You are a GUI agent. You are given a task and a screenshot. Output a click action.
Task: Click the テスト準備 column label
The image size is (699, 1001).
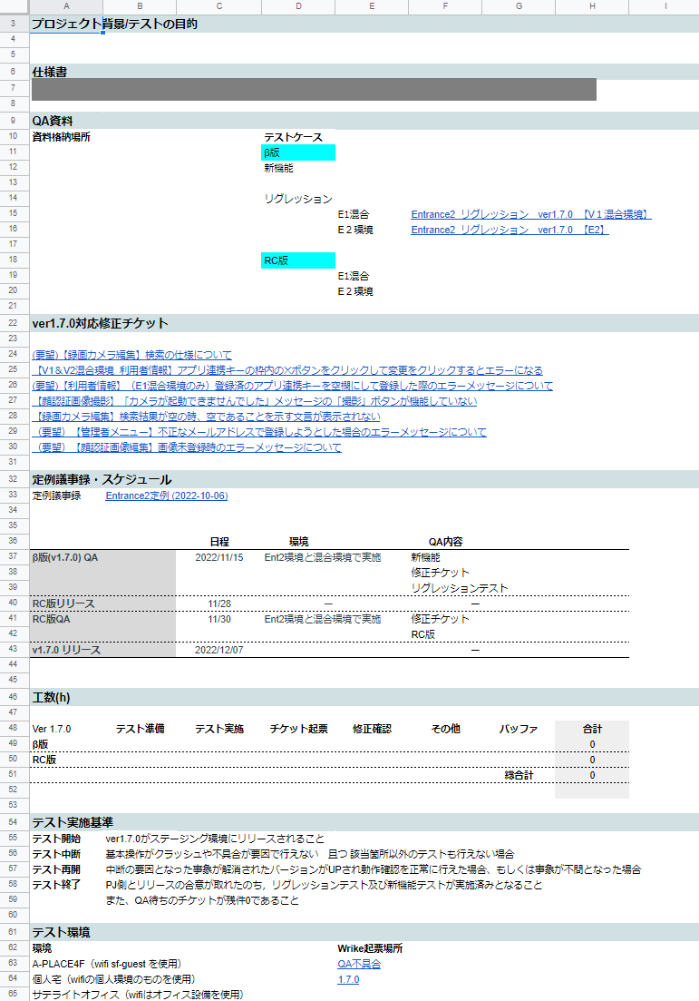pyautogui.click(x=140, y=729)
